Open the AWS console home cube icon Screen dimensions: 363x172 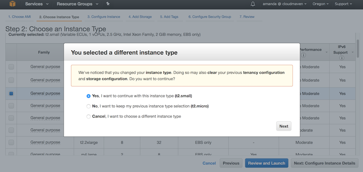coord(12,4)
